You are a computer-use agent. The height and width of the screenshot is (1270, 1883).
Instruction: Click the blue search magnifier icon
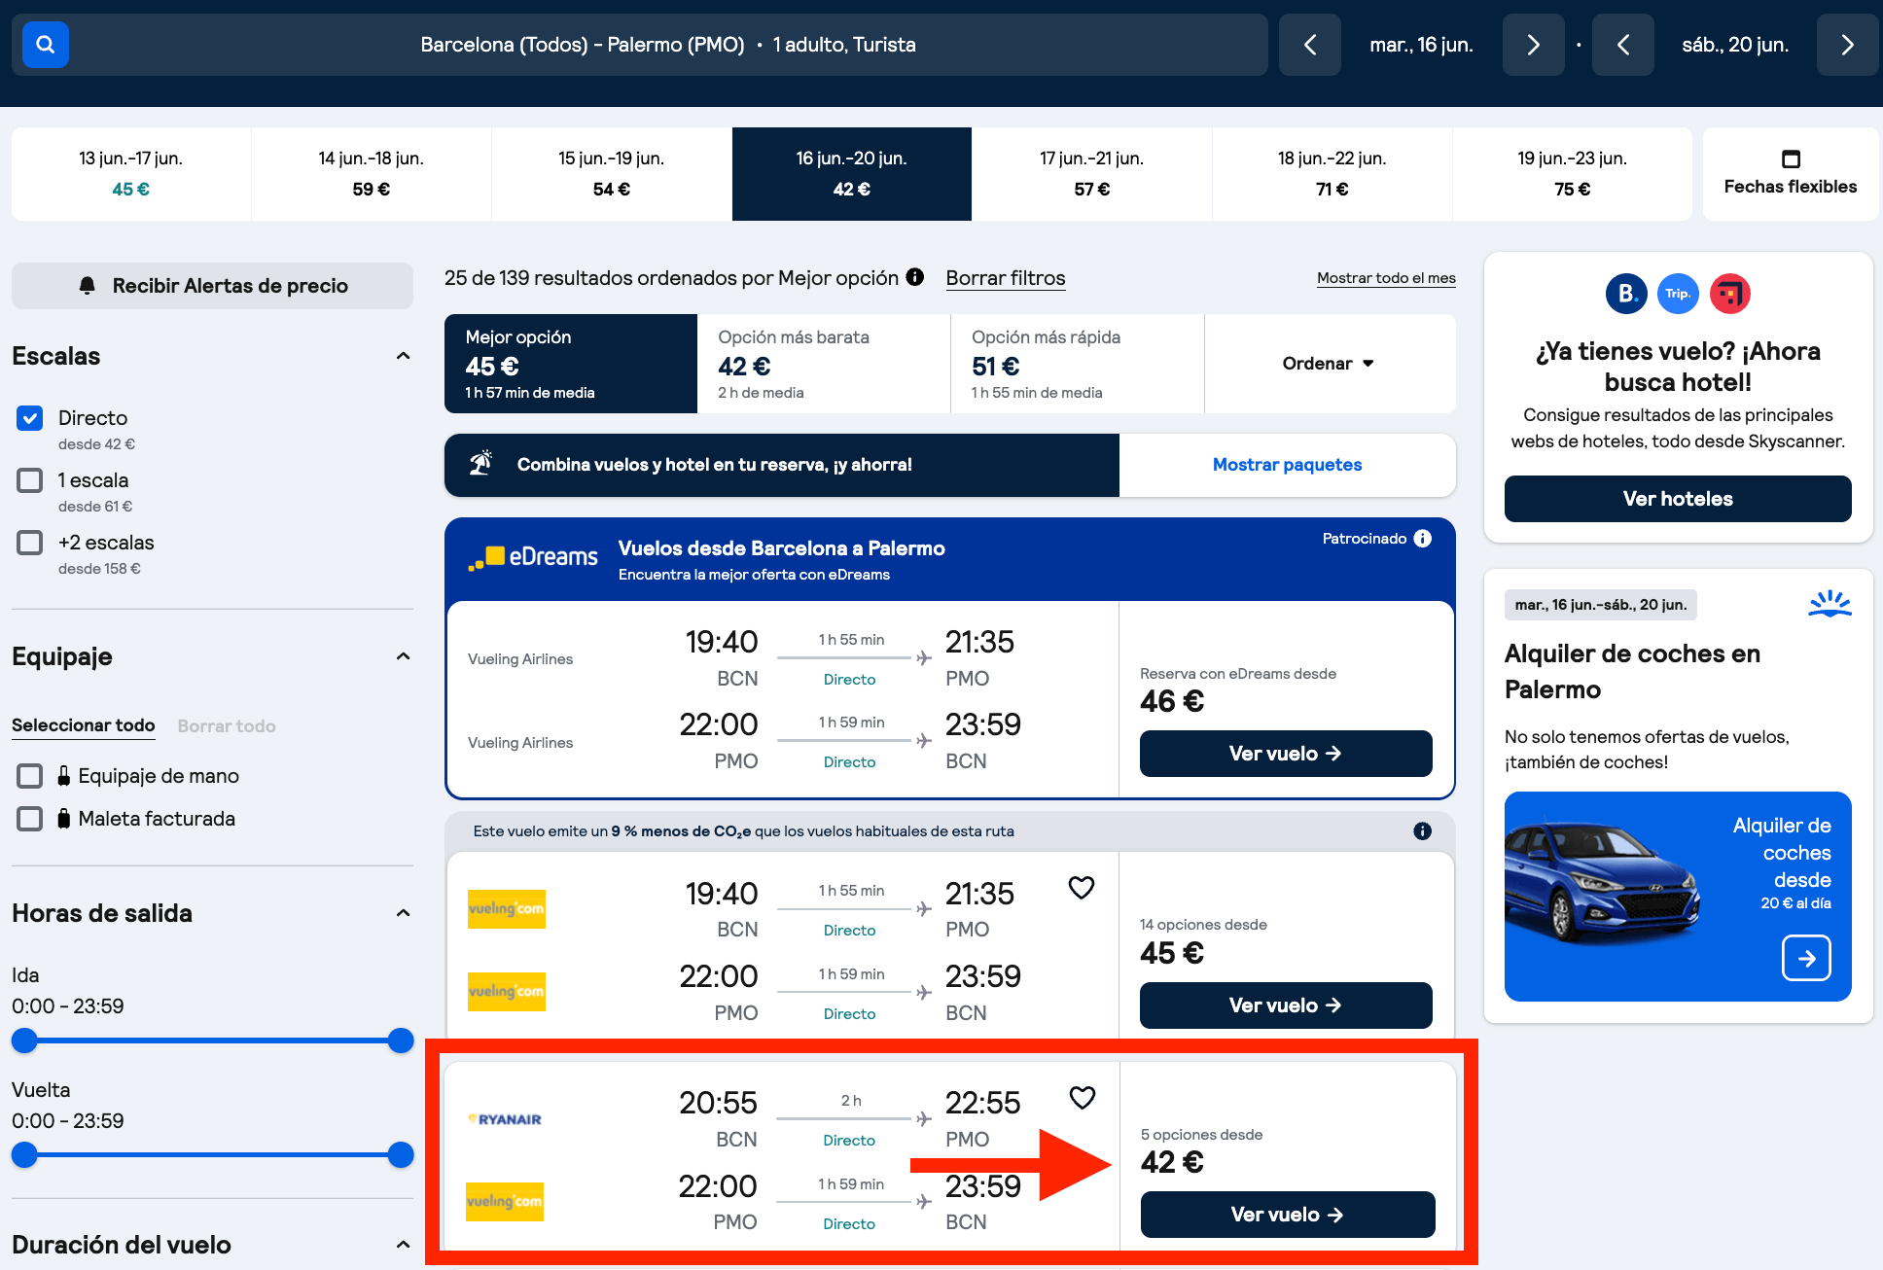45,45
